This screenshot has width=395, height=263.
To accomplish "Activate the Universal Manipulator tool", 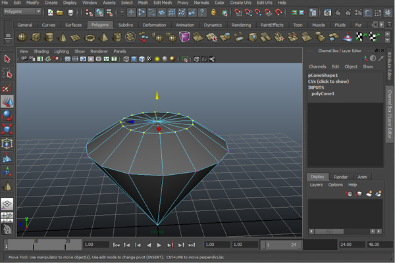I will 7,143.
